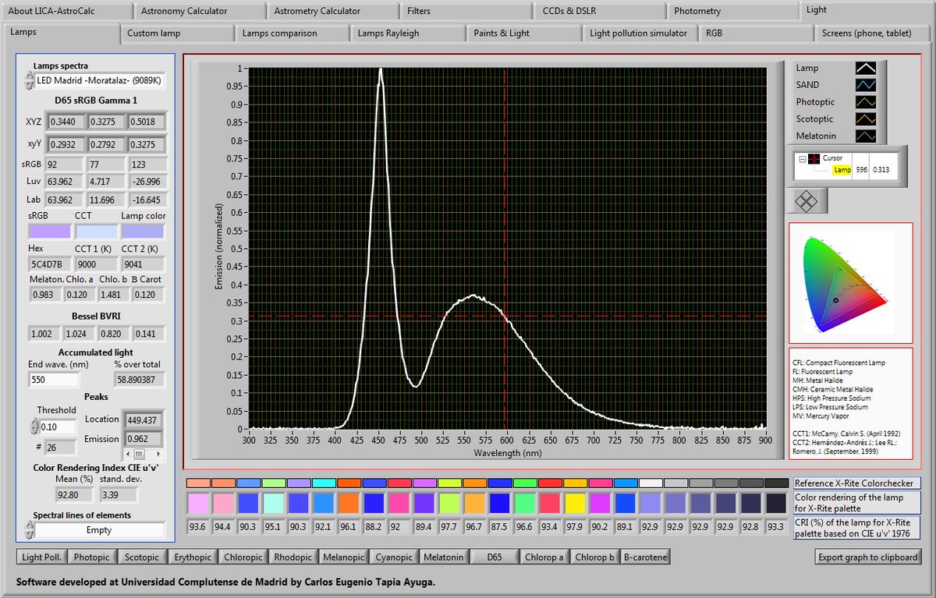Click the Chlorop b button
The image size is (936, 598).
(595, 557)
